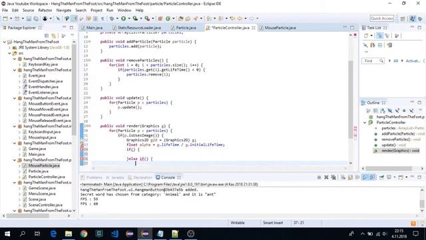Viewport: 426px width, 240px height.
Task: Click the New Java Class green icon
Action: click(168, 18)
